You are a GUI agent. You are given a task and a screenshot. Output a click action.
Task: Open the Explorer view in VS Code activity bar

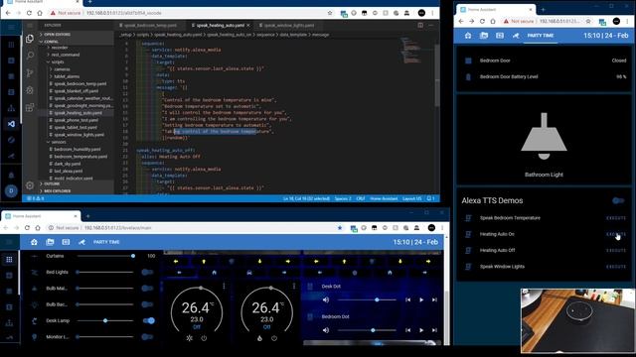[30, 38]
